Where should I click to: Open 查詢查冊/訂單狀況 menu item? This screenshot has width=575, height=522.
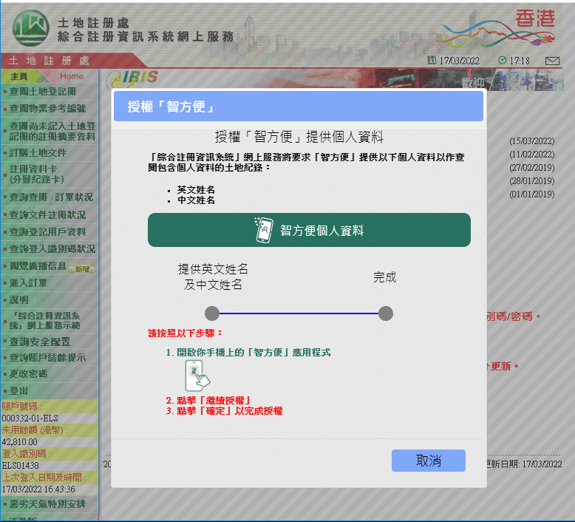51,197
